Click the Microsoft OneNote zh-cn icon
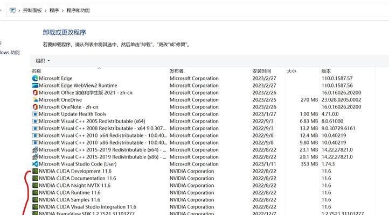 pos(35,107)
